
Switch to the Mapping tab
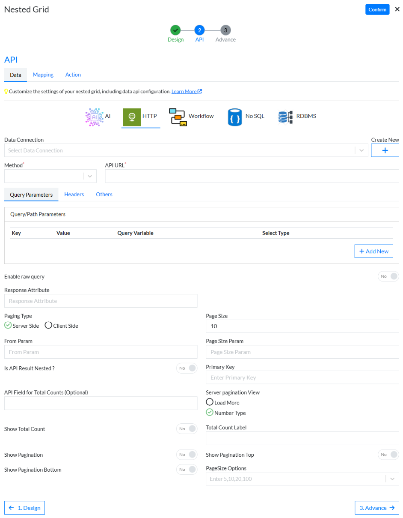click(43, 75)
